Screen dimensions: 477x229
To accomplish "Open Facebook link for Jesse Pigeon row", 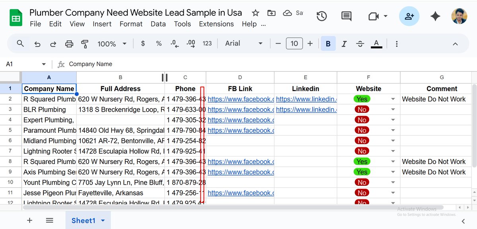I will point(241,193).
